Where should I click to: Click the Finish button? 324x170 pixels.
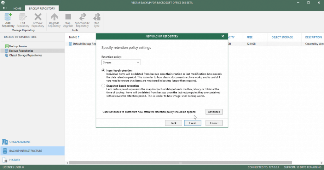click(x=193, y=123)
